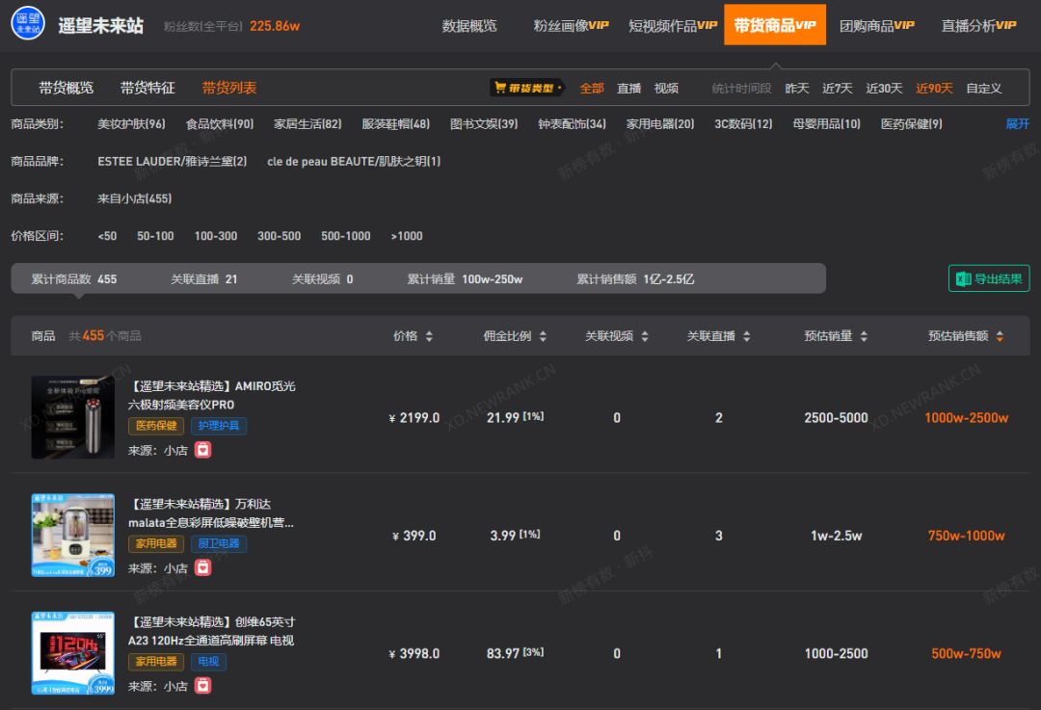Filter by cle de peau BEAUTE brand
Viewport: 1041px width, 710px height.
(x=354, y=161)
